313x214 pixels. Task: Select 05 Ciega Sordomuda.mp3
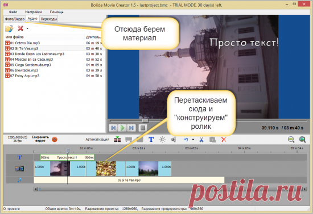[x=53, y=65]
